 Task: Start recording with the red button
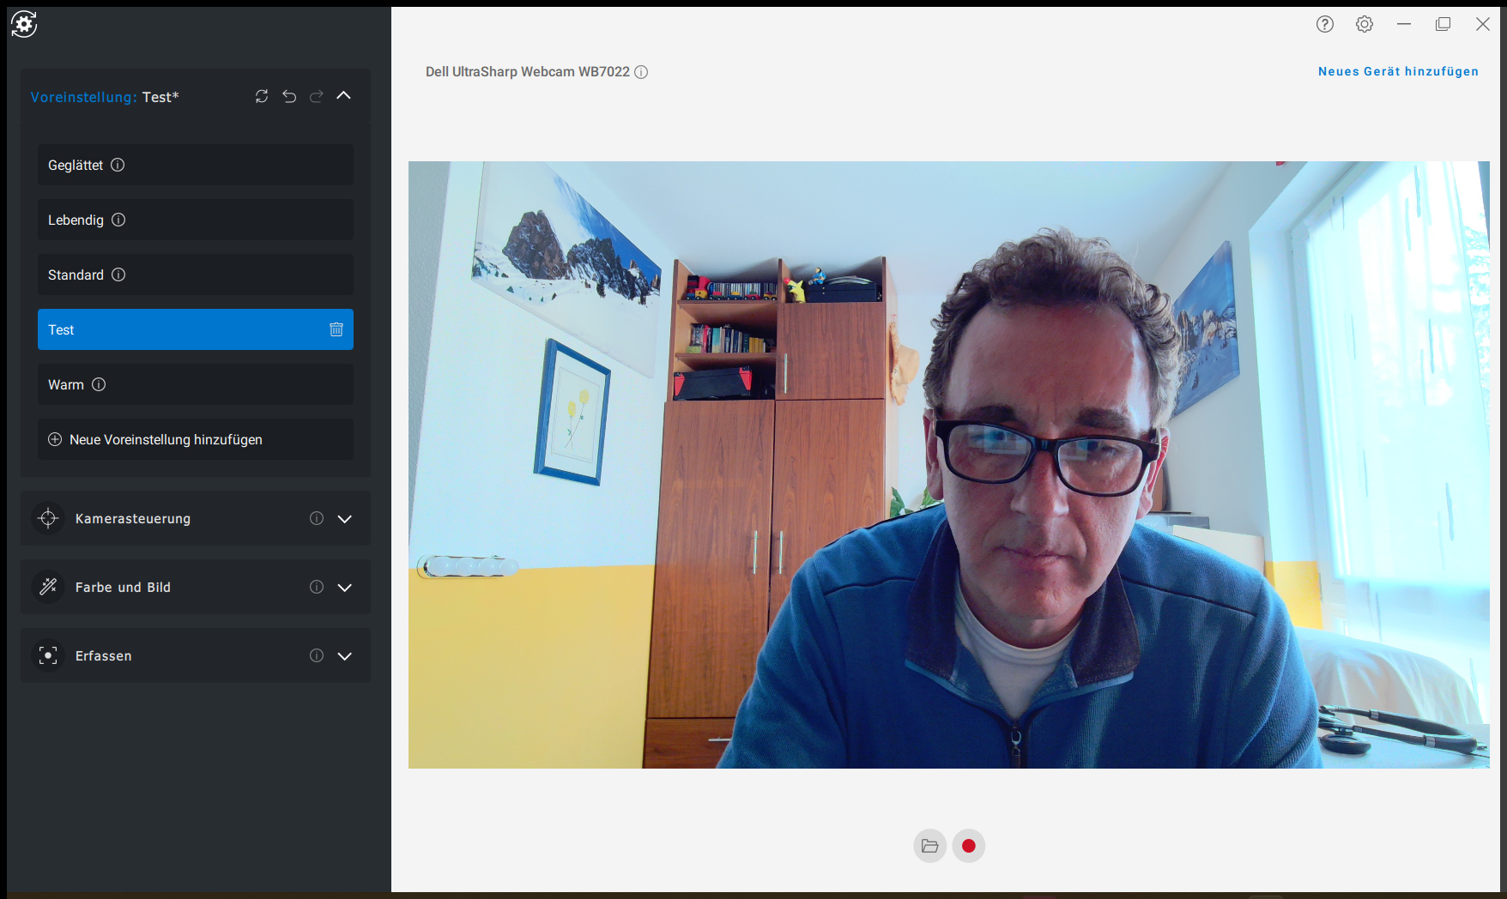pyautogui.click(x=969, y=846)
